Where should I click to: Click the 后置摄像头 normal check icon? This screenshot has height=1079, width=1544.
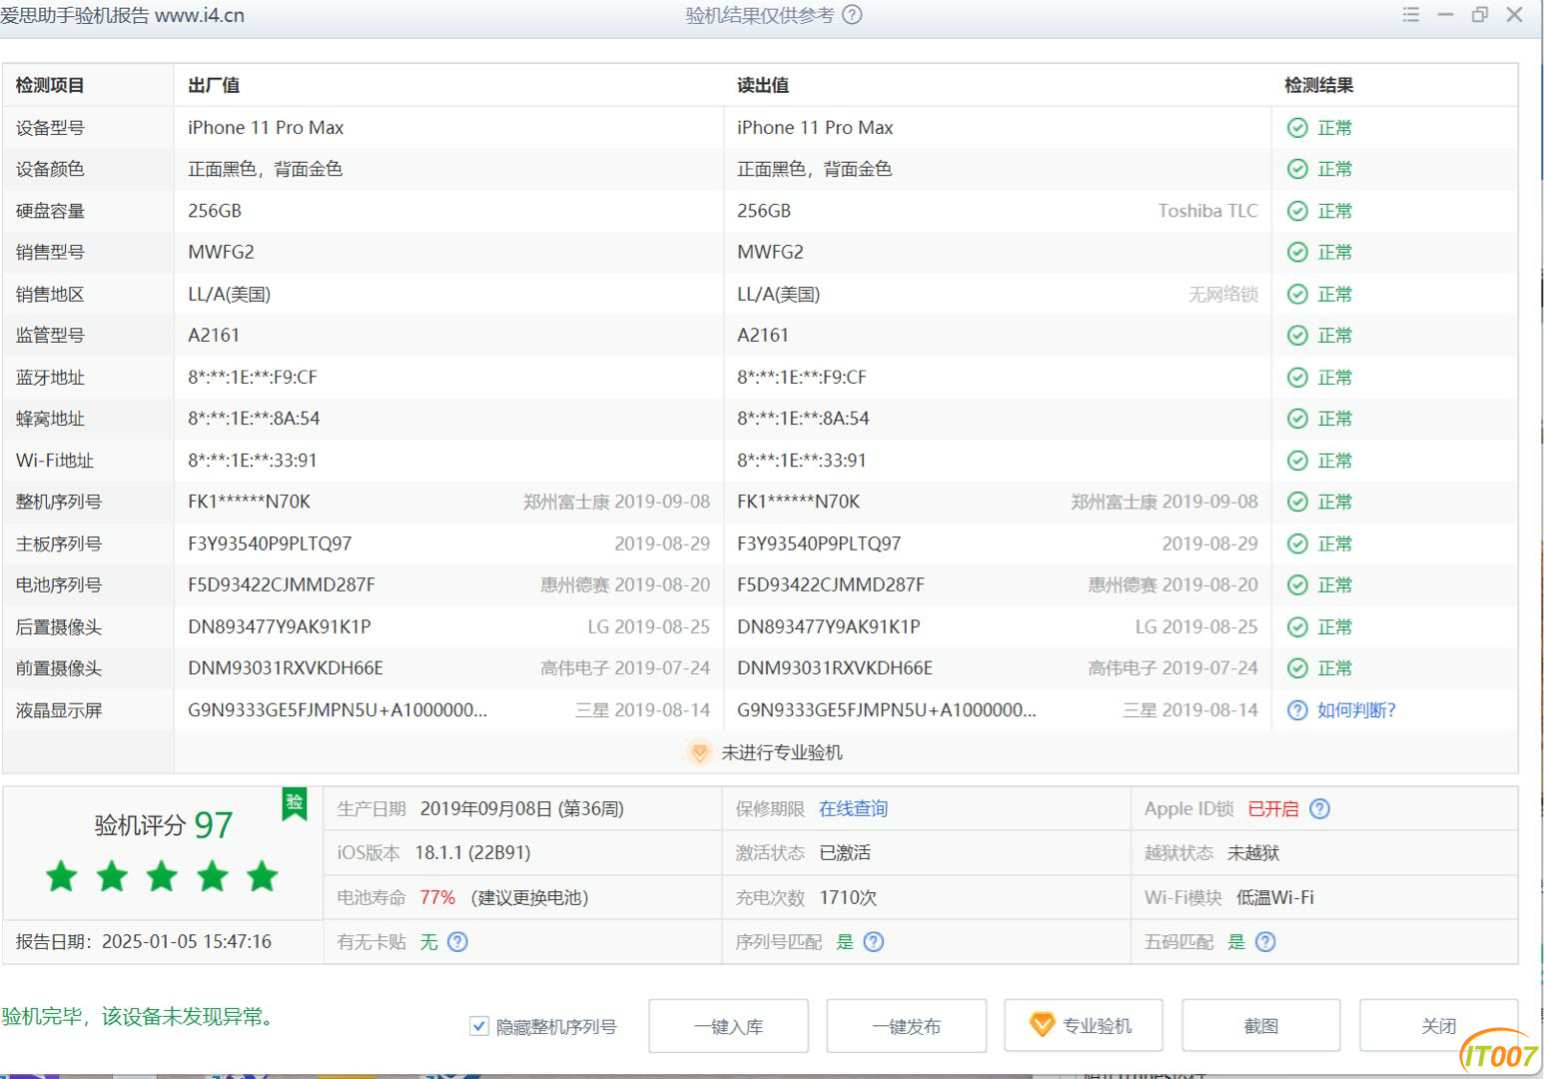click(1297, 627)
